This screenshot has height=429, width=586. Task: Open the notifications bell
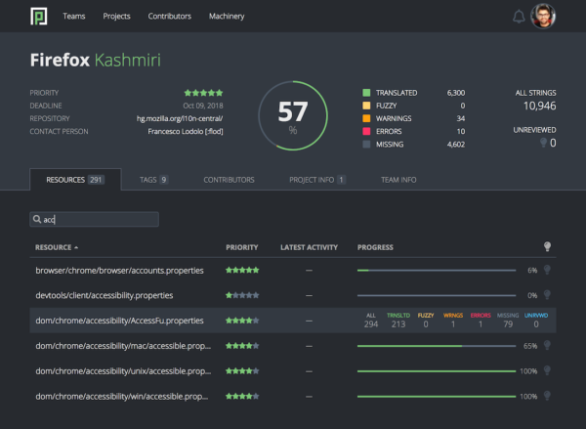click(518, 17)
